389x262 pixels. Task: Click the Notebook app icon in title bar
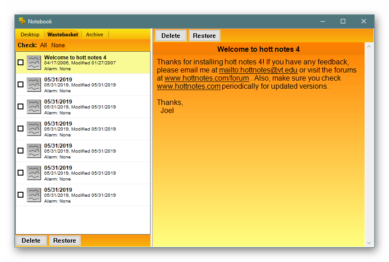pyautogui.click(x=22, y=21)
